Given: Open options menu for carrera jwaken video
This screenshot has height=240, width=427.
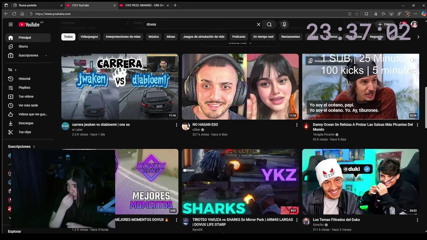Looking at the screenshot, I should (176, 125).
